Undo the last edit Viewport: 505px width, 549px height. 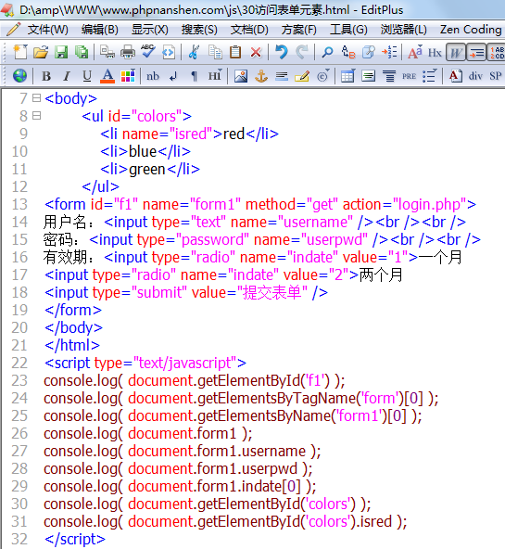click(x=281, y=53)
